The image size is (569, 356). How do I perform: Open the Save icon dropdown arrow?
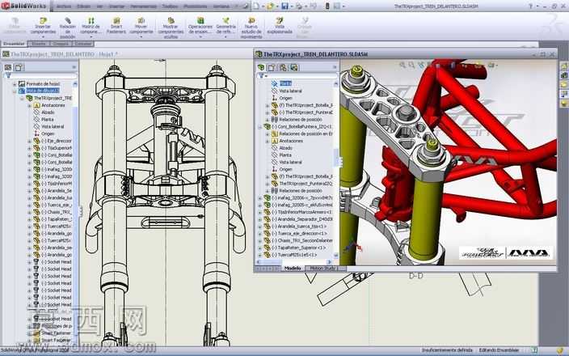(x=292, y=6)
